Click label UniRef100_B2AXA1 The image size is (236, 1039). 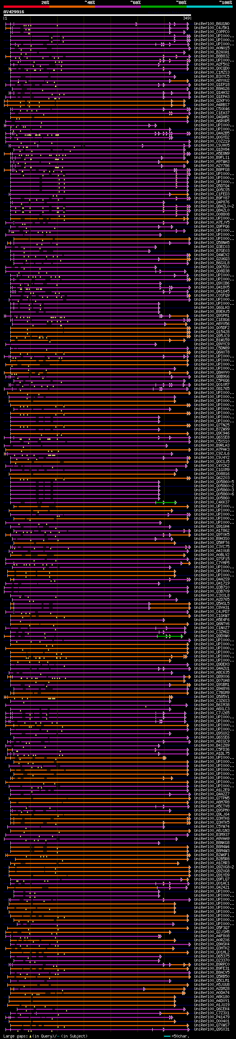tap(212, 52)
